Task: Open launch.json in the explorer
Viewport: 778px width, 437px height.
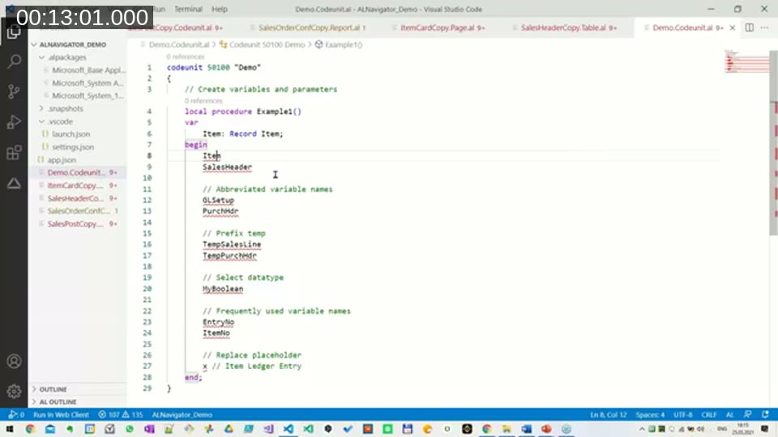Action: tap(71, 134)
